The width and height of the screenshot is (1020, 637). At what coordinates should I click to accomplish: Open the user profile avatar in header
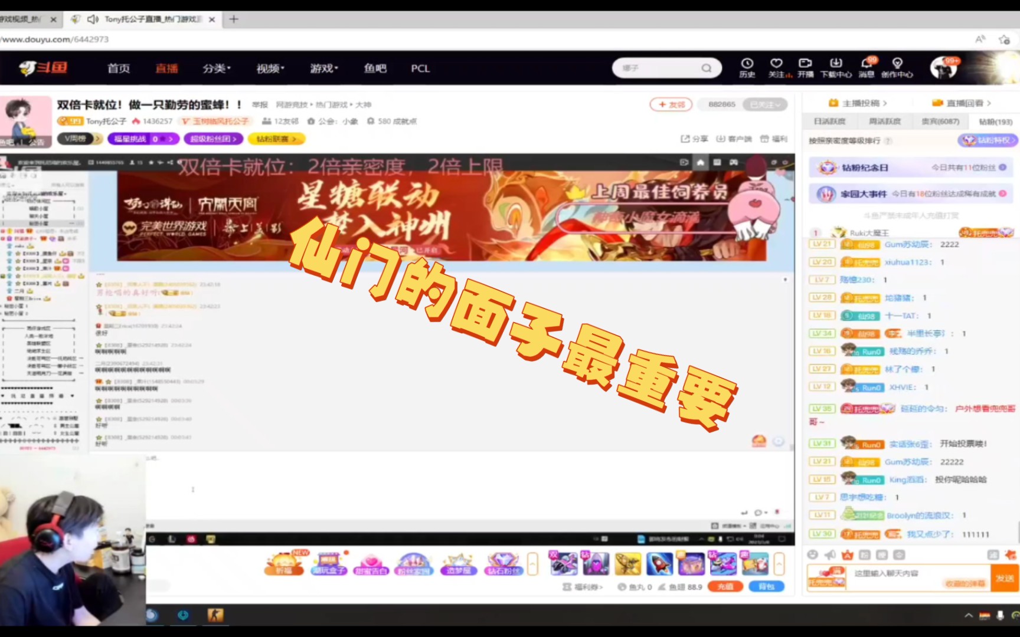943,68
